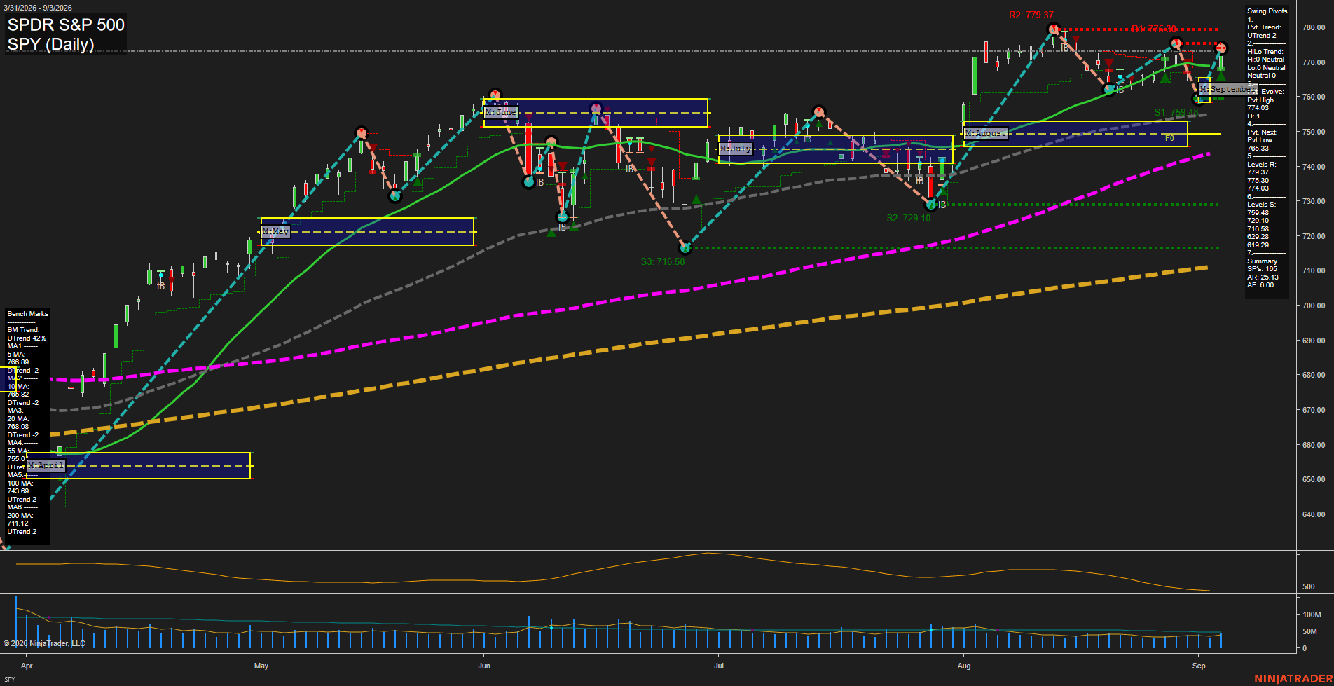Select the M:June monthly session label

pos(500,112)
